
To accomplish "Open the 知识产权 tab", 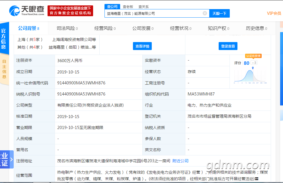I will (219, 28).
